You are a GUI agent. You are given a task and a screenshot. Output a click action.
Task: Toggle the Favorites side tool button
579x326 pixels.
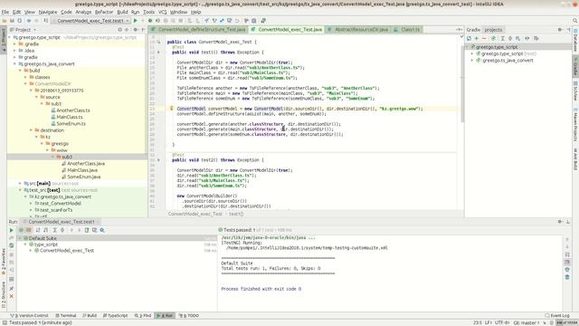pos(4,262)
